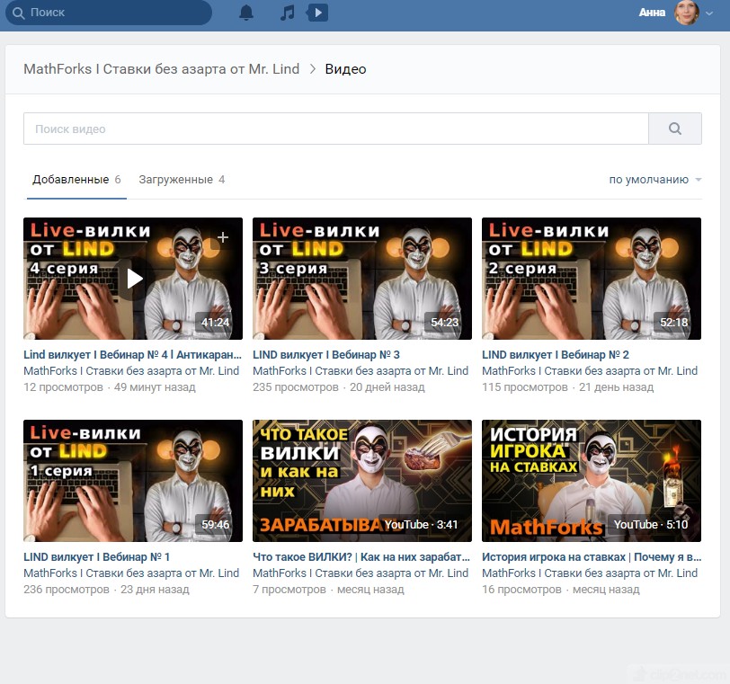The image size is (730, 684).
Task: Open Что такое вилки video thumbnail
Action: (362, 481)
